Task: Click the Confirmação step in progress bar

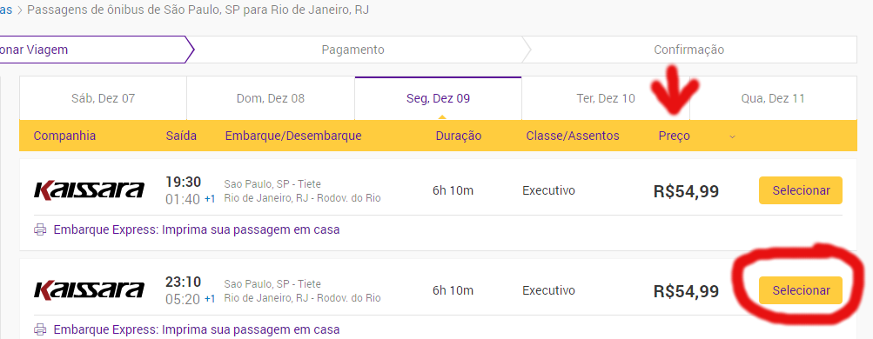Action: (688, 50)
